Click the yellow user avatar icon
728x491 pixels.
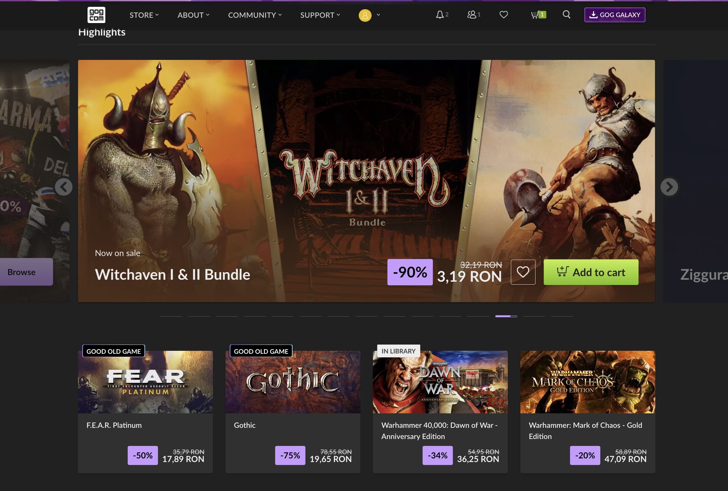[x=365, y=15]
